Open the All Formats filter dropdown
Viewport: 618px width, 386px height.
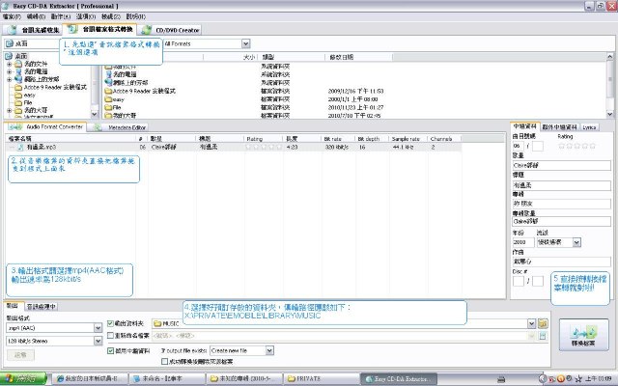[245, 43]
